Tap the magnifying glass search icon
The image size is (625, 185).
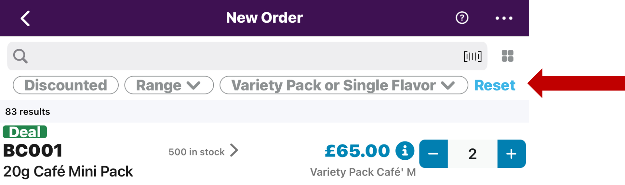(20, 56)
